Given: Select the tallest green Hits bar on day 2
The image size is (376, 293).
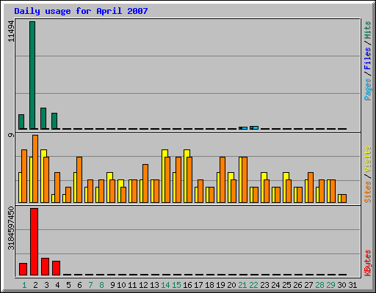Looking at the screenshot, I should pyautogui.click(x=32, y=75).
